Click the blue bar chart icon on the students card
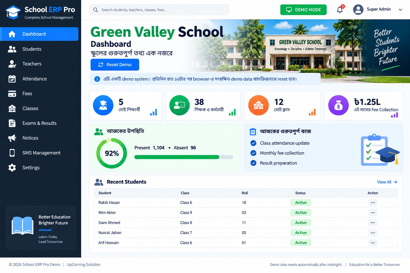Viewport: 410px width, 273px height. (153, 112)
